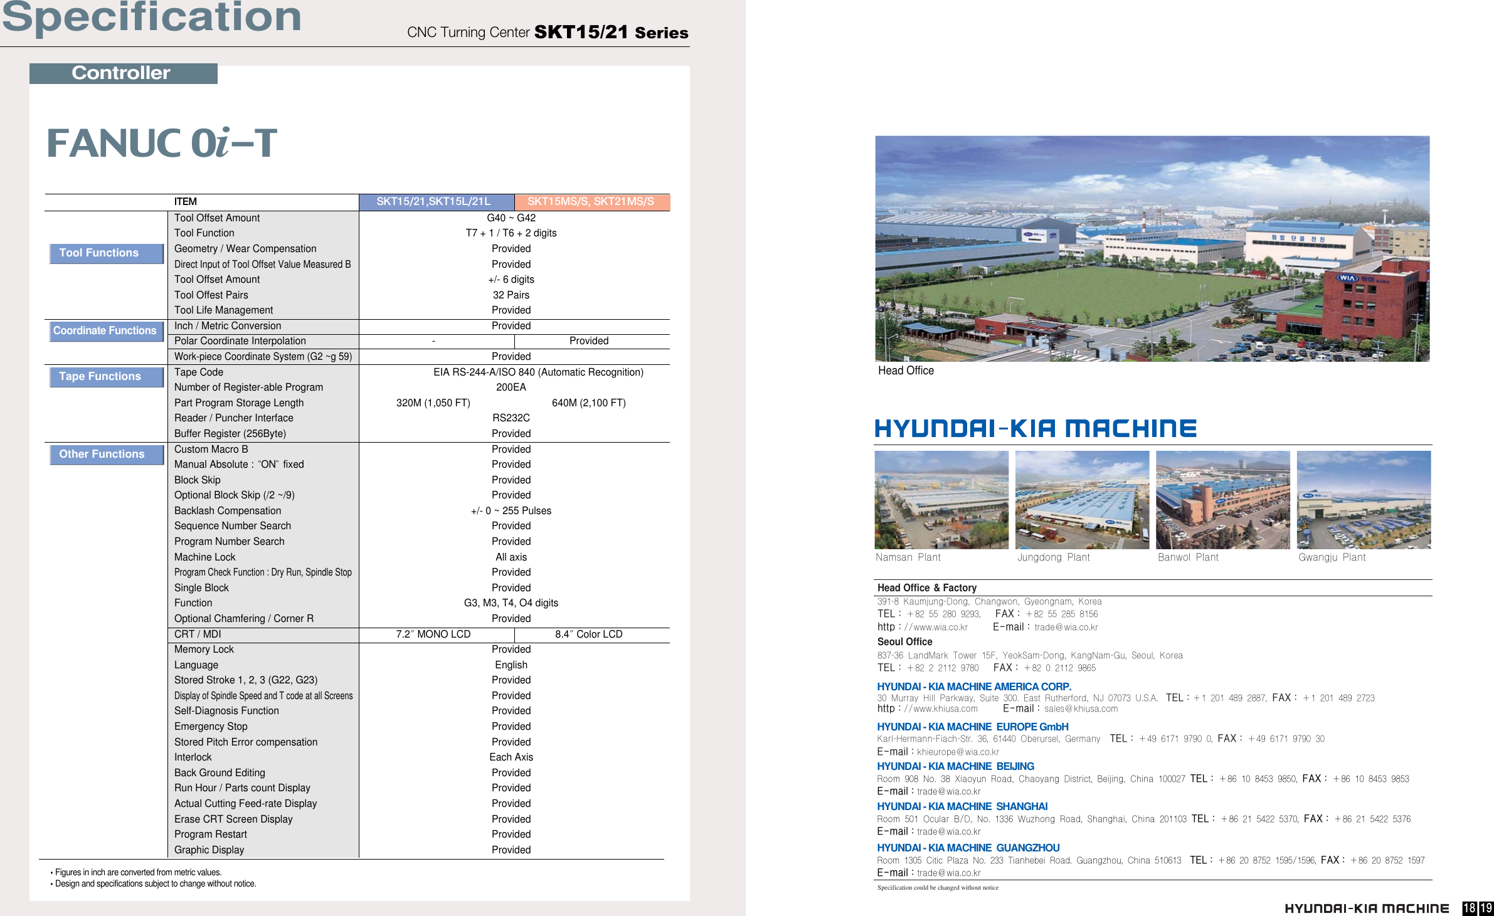Open the Namsan Plant photo
Image resolution: width=1494 pixels, height=916 pixels.
point(941,500)
